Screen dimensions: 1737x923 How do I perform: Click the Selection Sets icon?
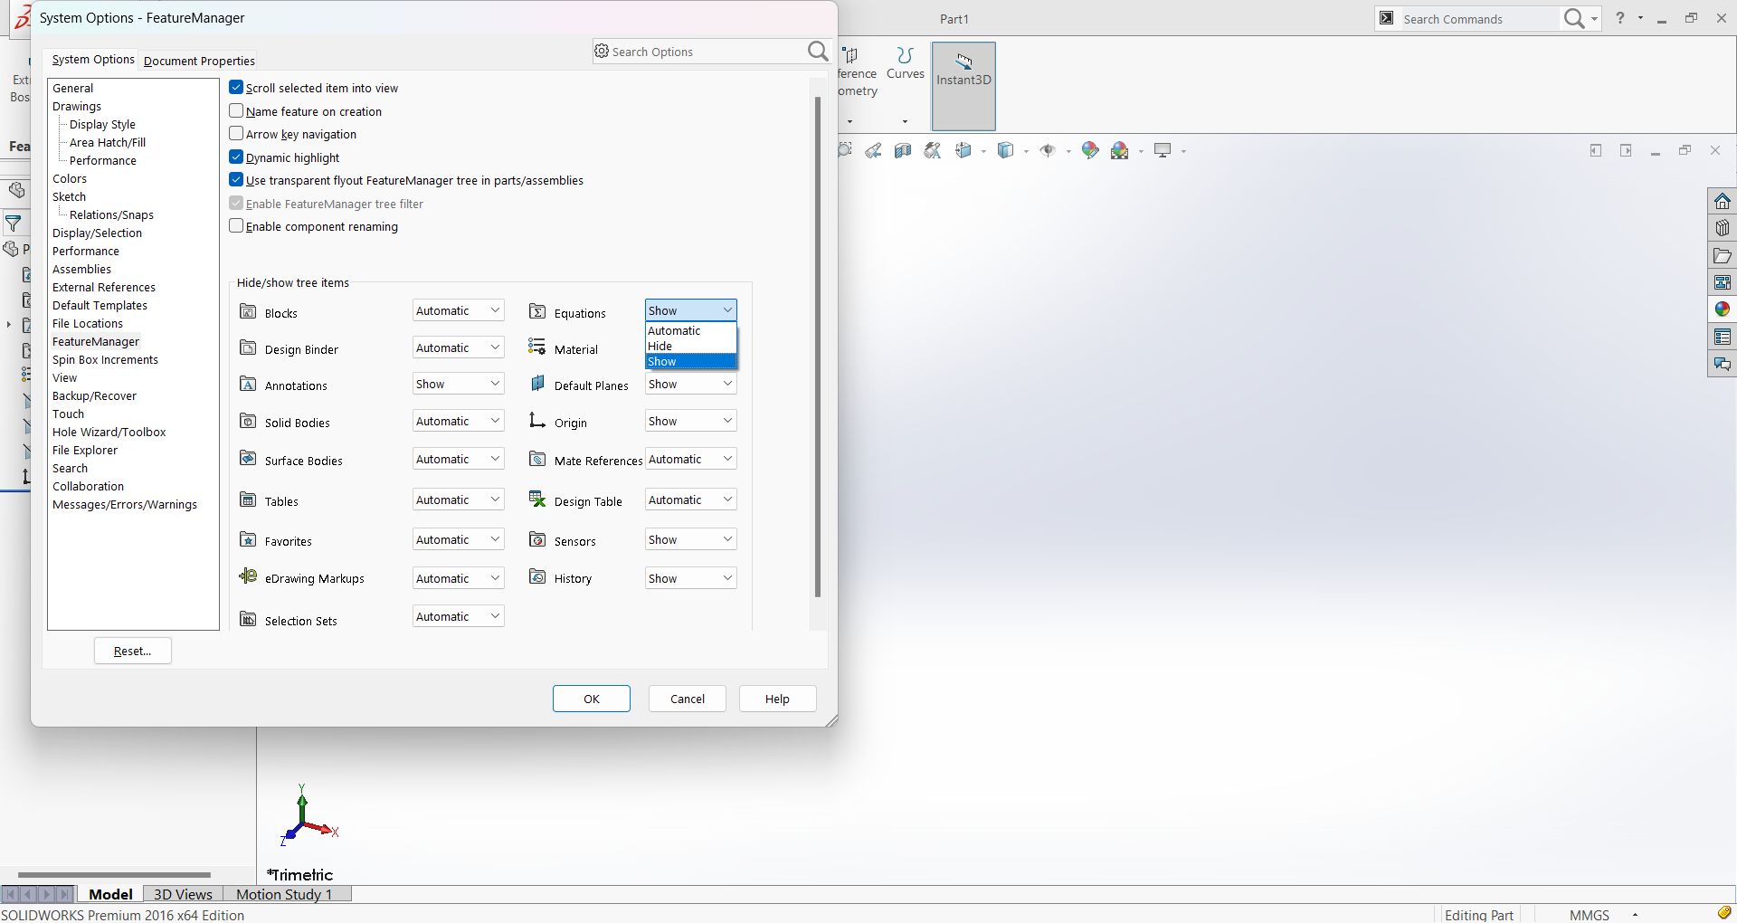(248, 619)
